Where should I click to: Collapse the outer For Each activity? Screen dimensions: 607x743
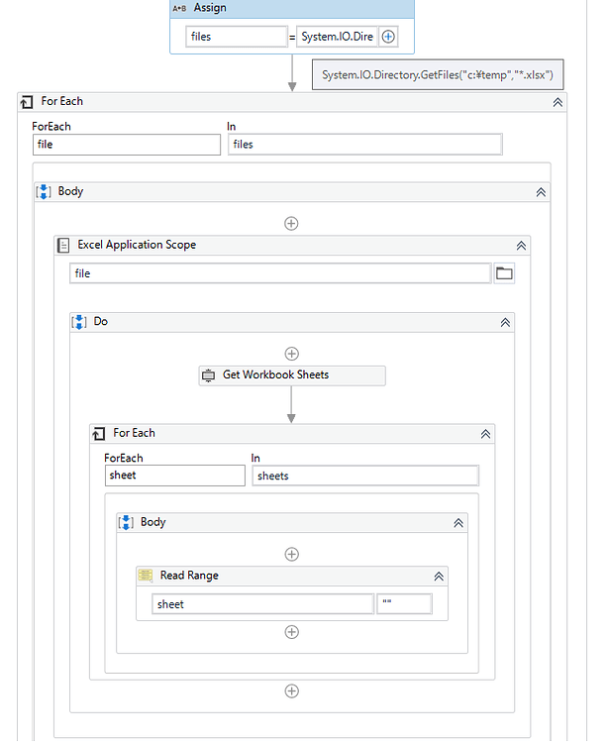point(557,101)
